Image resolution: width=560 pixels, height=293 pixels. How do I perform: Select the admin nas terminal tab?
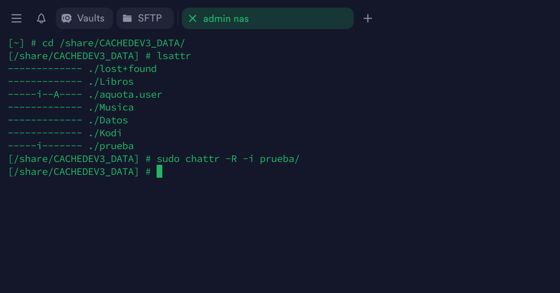click(267, 19)
